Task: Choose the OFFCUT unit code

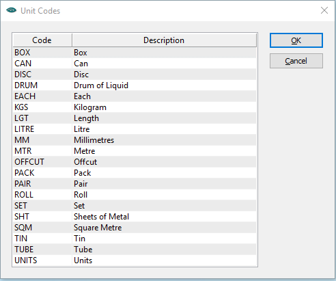Action: [135, 162]
